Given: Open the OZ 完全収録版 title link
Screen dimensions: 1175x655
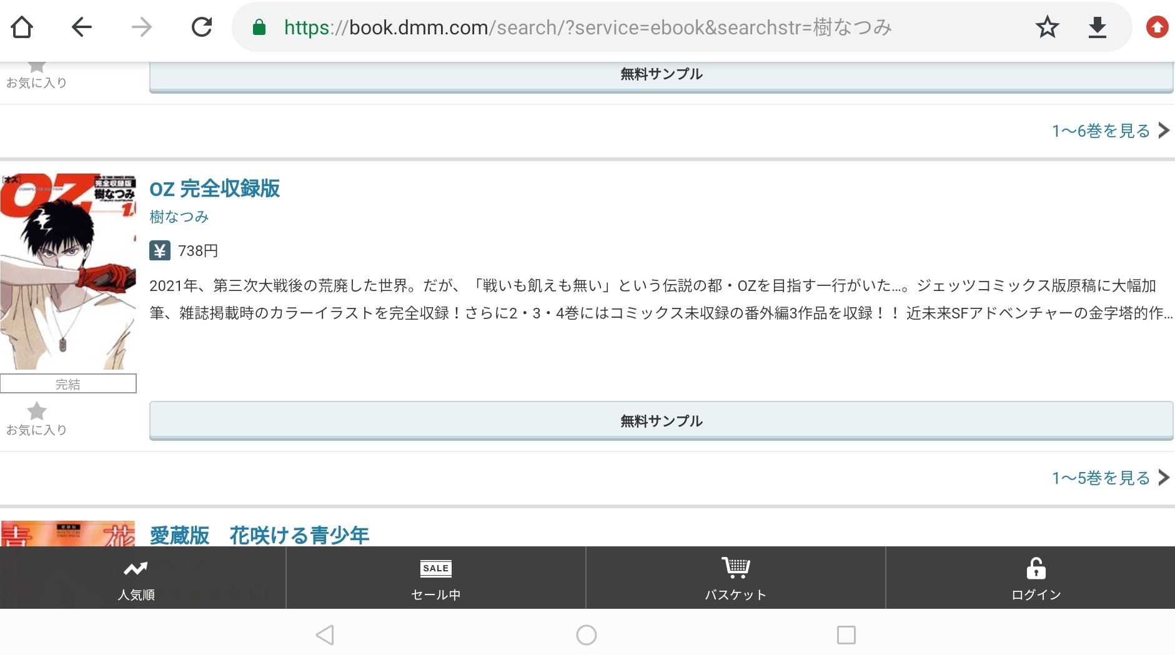Looking at the screenshot, I should click(214, 189).
